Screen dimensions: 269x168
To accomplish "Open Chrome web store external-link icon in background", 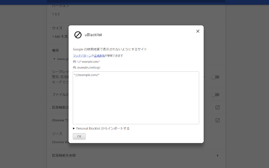I will pyautogui.click(x=217, y=121).
